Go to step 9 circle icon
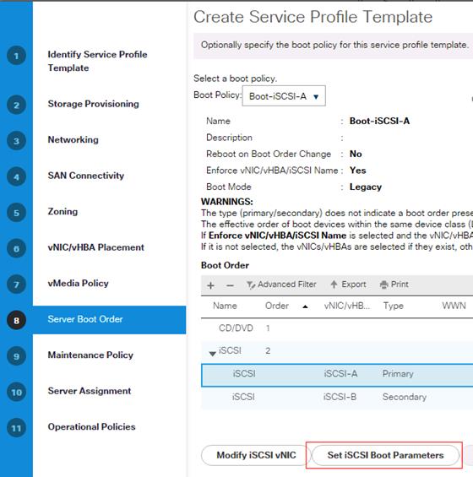Image resolution: width=473 pixels, height=477 pixels. coord(16,356)
